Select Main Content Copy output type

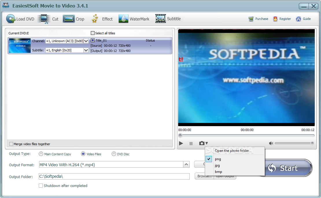pyautogui.click(x=41, y=154)
